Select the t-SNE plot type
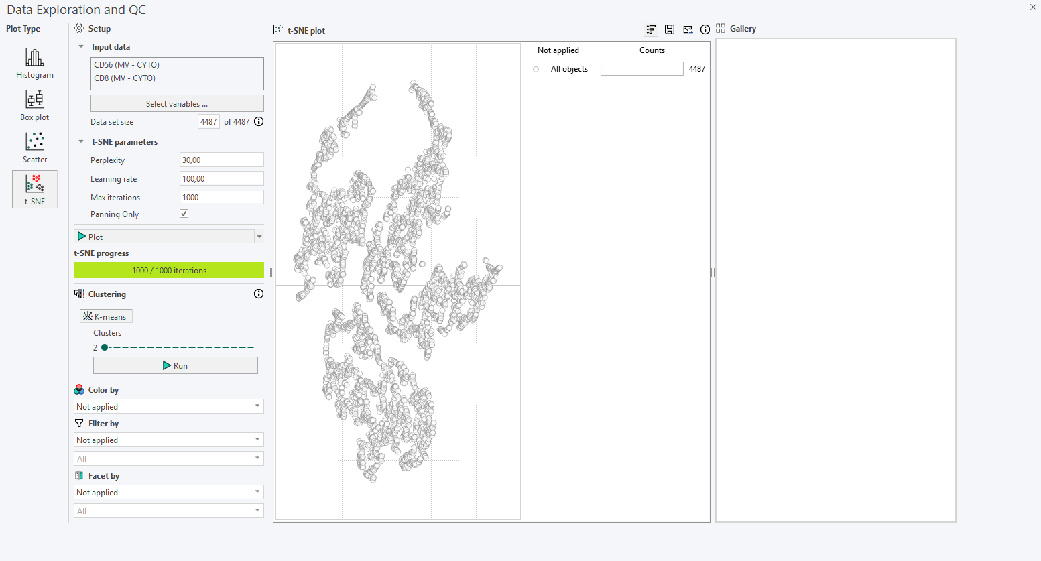Screen dimensions: 1041x561 point(34,189)
